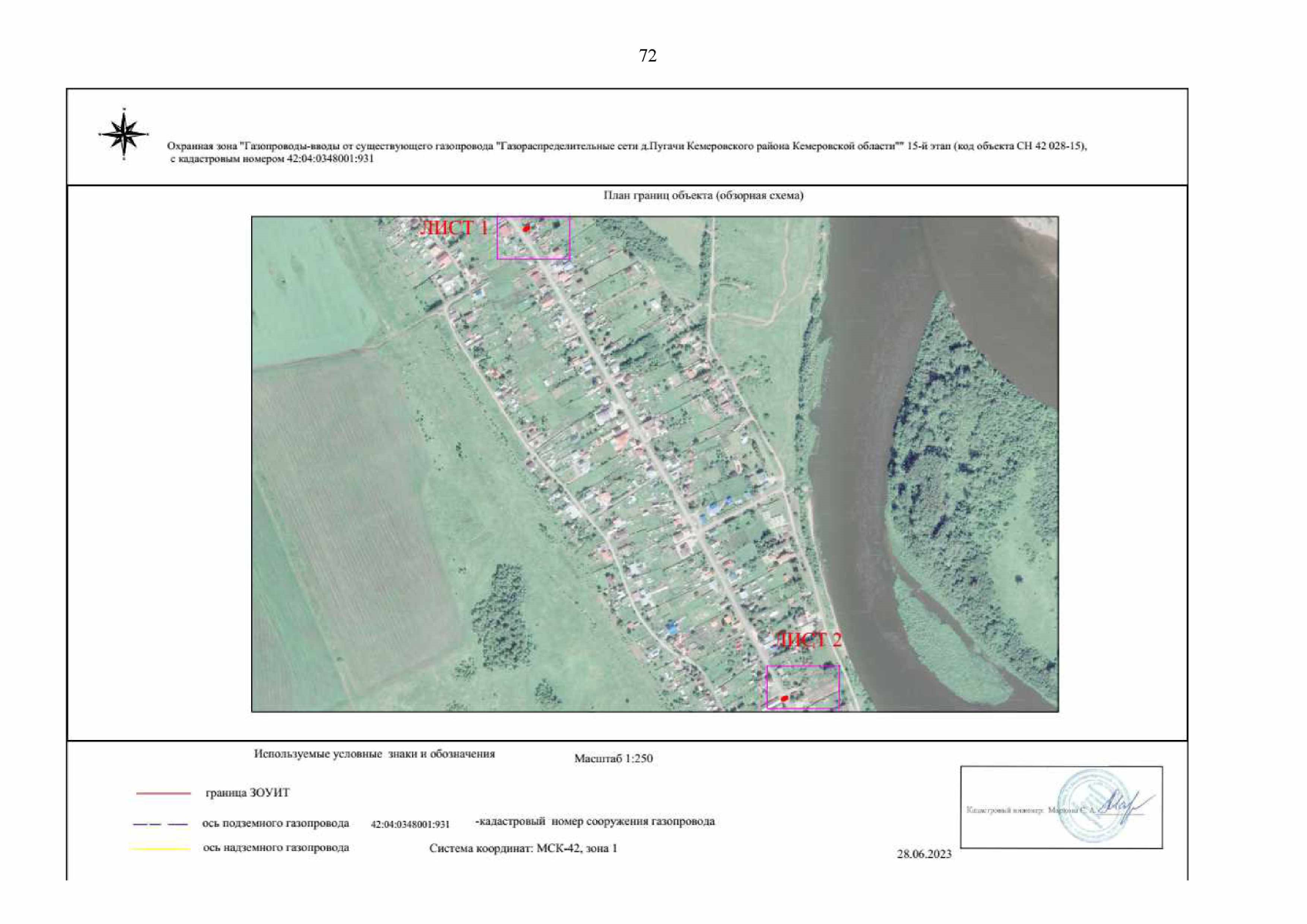Click the date 28.06.2023

[923, 854]
